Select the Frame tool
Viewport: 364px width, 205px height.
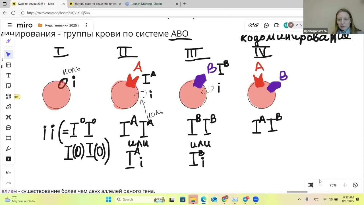tap(9, 138)
